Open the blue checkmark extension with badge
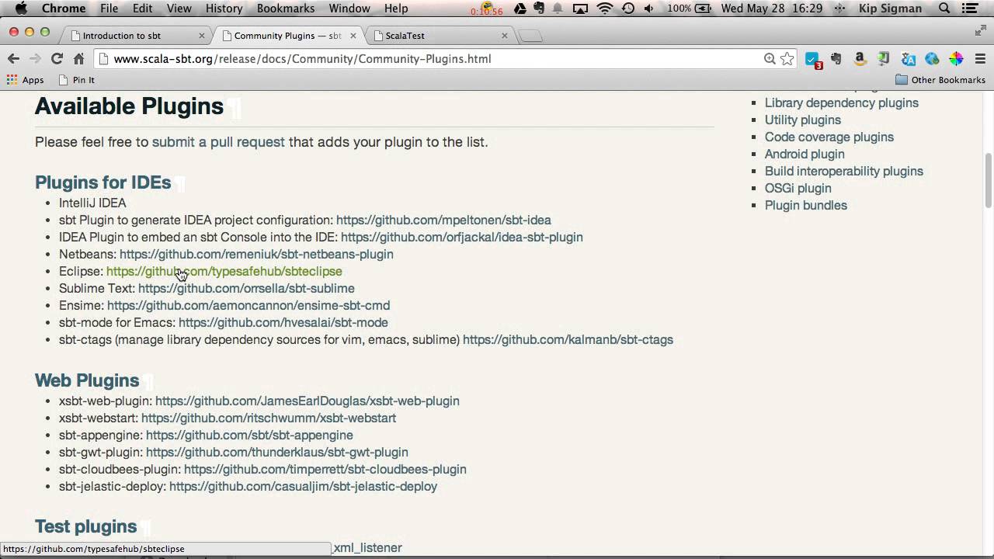The width and height of the screenshot is (994, 559). 813,60
